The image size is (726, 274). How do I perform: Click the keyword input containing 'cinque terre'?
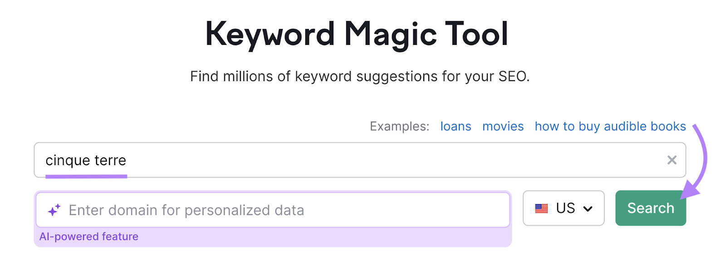pyautogui.click(x=272, y=160)
